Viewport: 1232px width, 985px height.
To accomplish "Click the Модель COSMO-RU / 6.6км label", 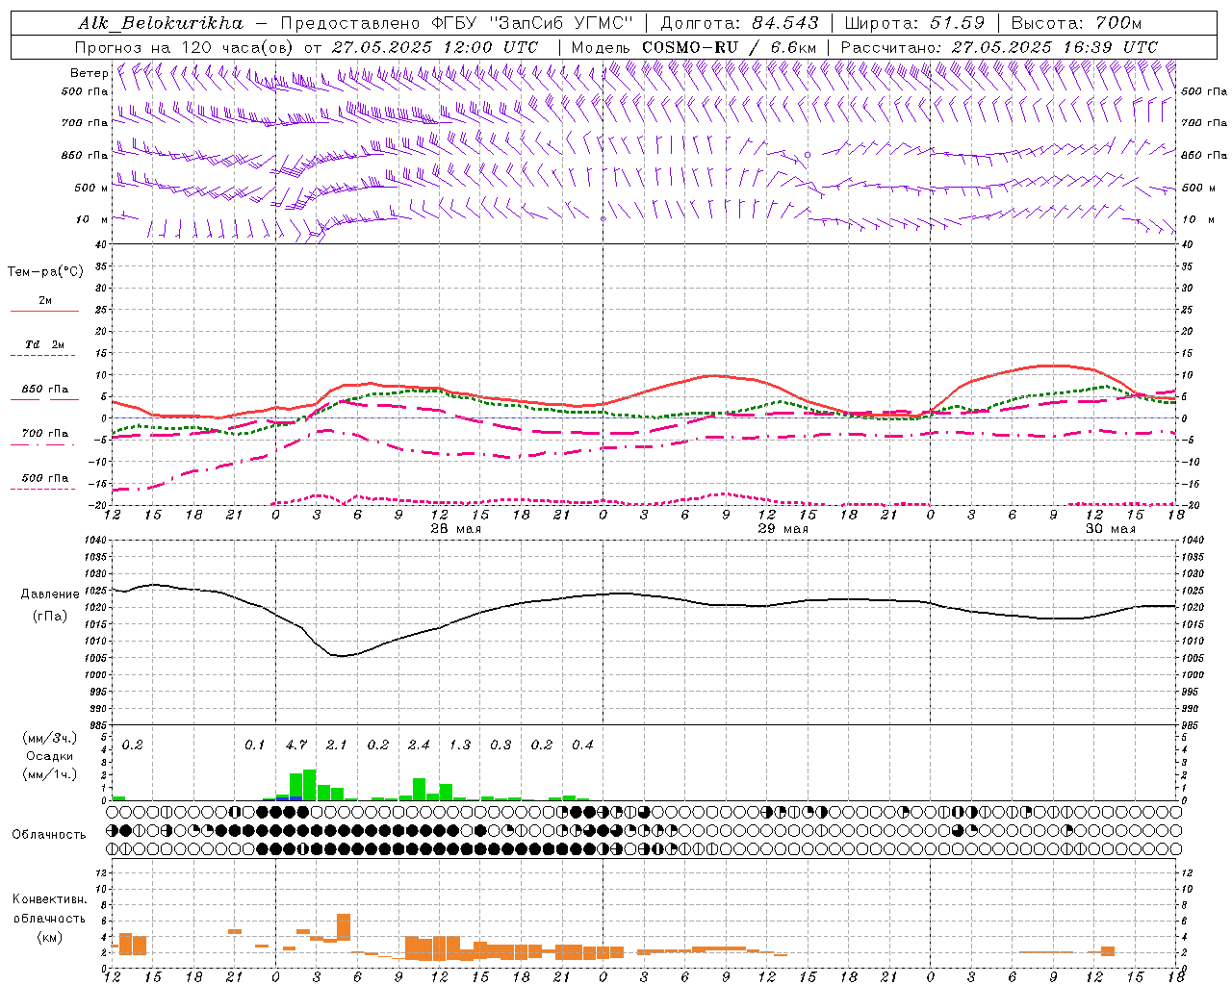I will coord(694,47).
